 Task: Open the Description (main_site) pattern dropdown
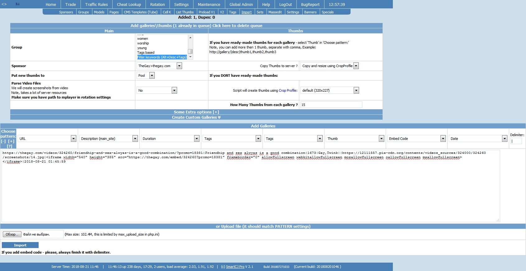[x=109, y=139]
